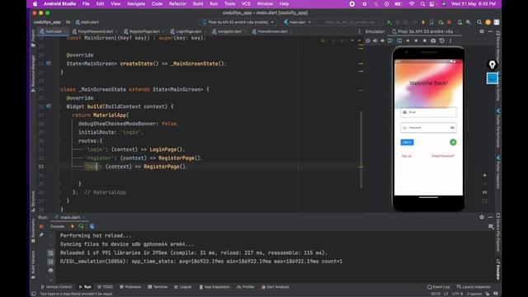Image resolution: width=528 pixels, height=297 pixels.
Task: Open emulator extended controls three dots
Action: point(450,40)
